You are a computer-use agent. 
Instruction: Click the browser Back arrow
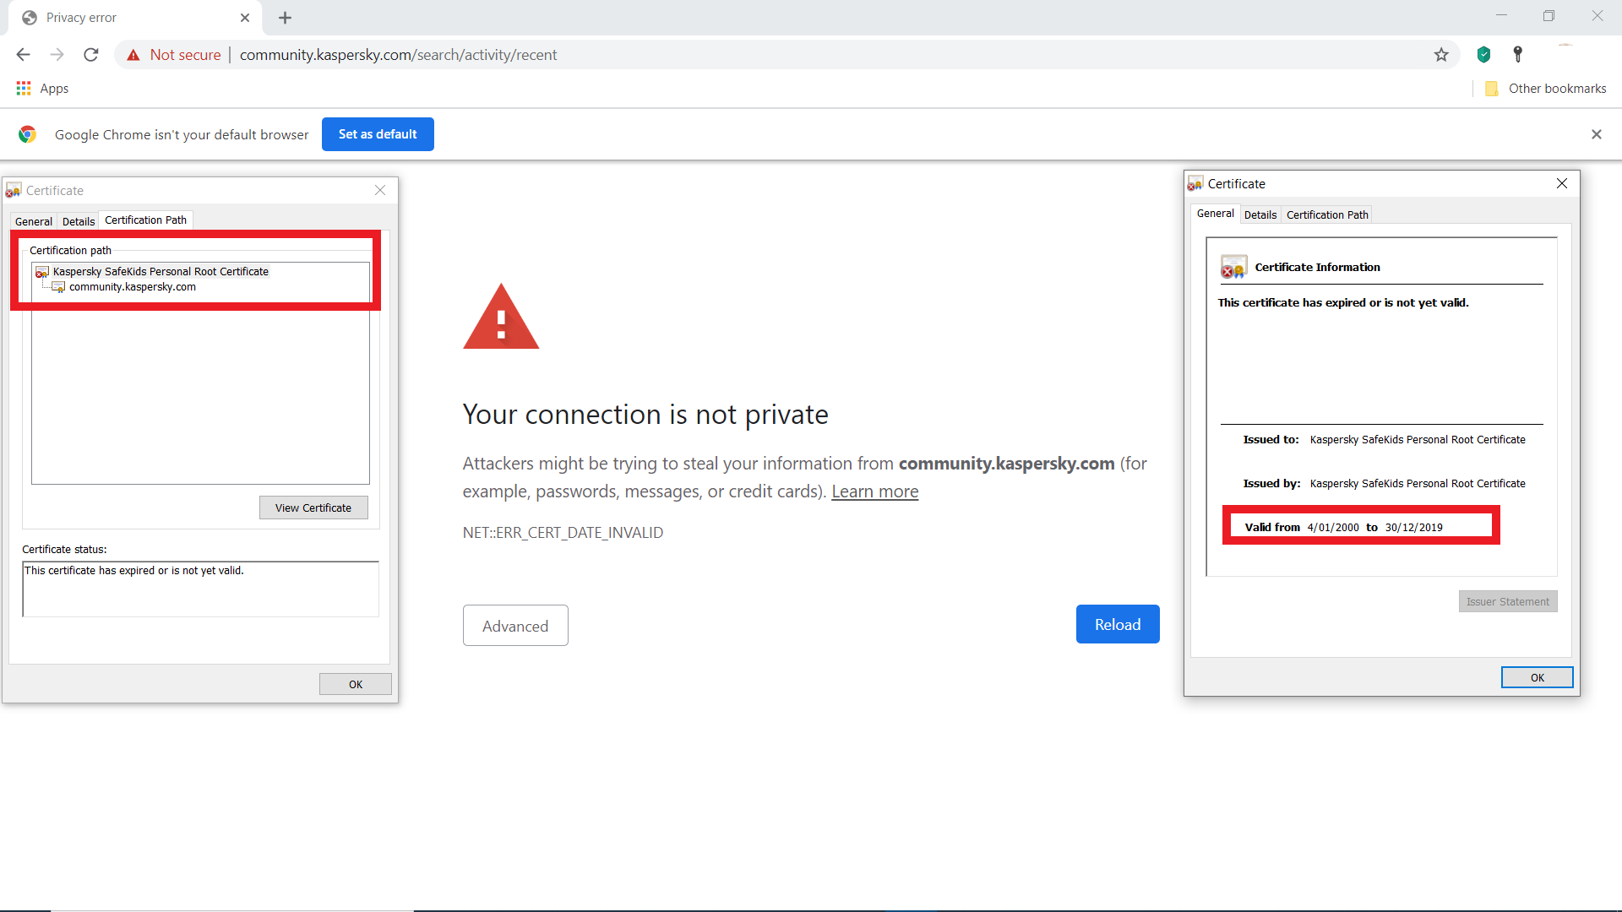(x=23, y=55)
